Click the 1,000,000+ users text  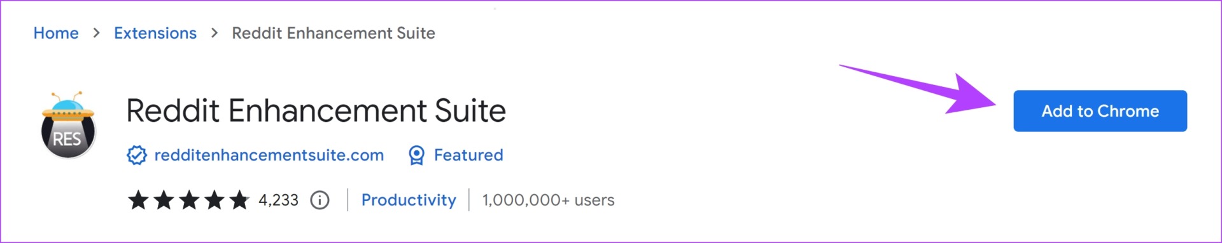pos(548,200)
